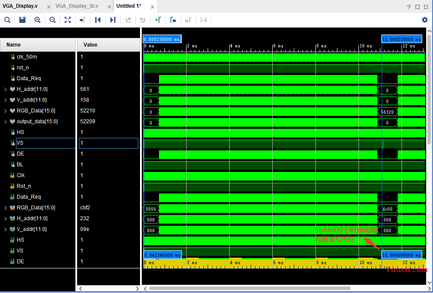The width and height of the screenshot is (433, 293).
Task: Click value 52209 of output_data
Action: click(87, 122)
